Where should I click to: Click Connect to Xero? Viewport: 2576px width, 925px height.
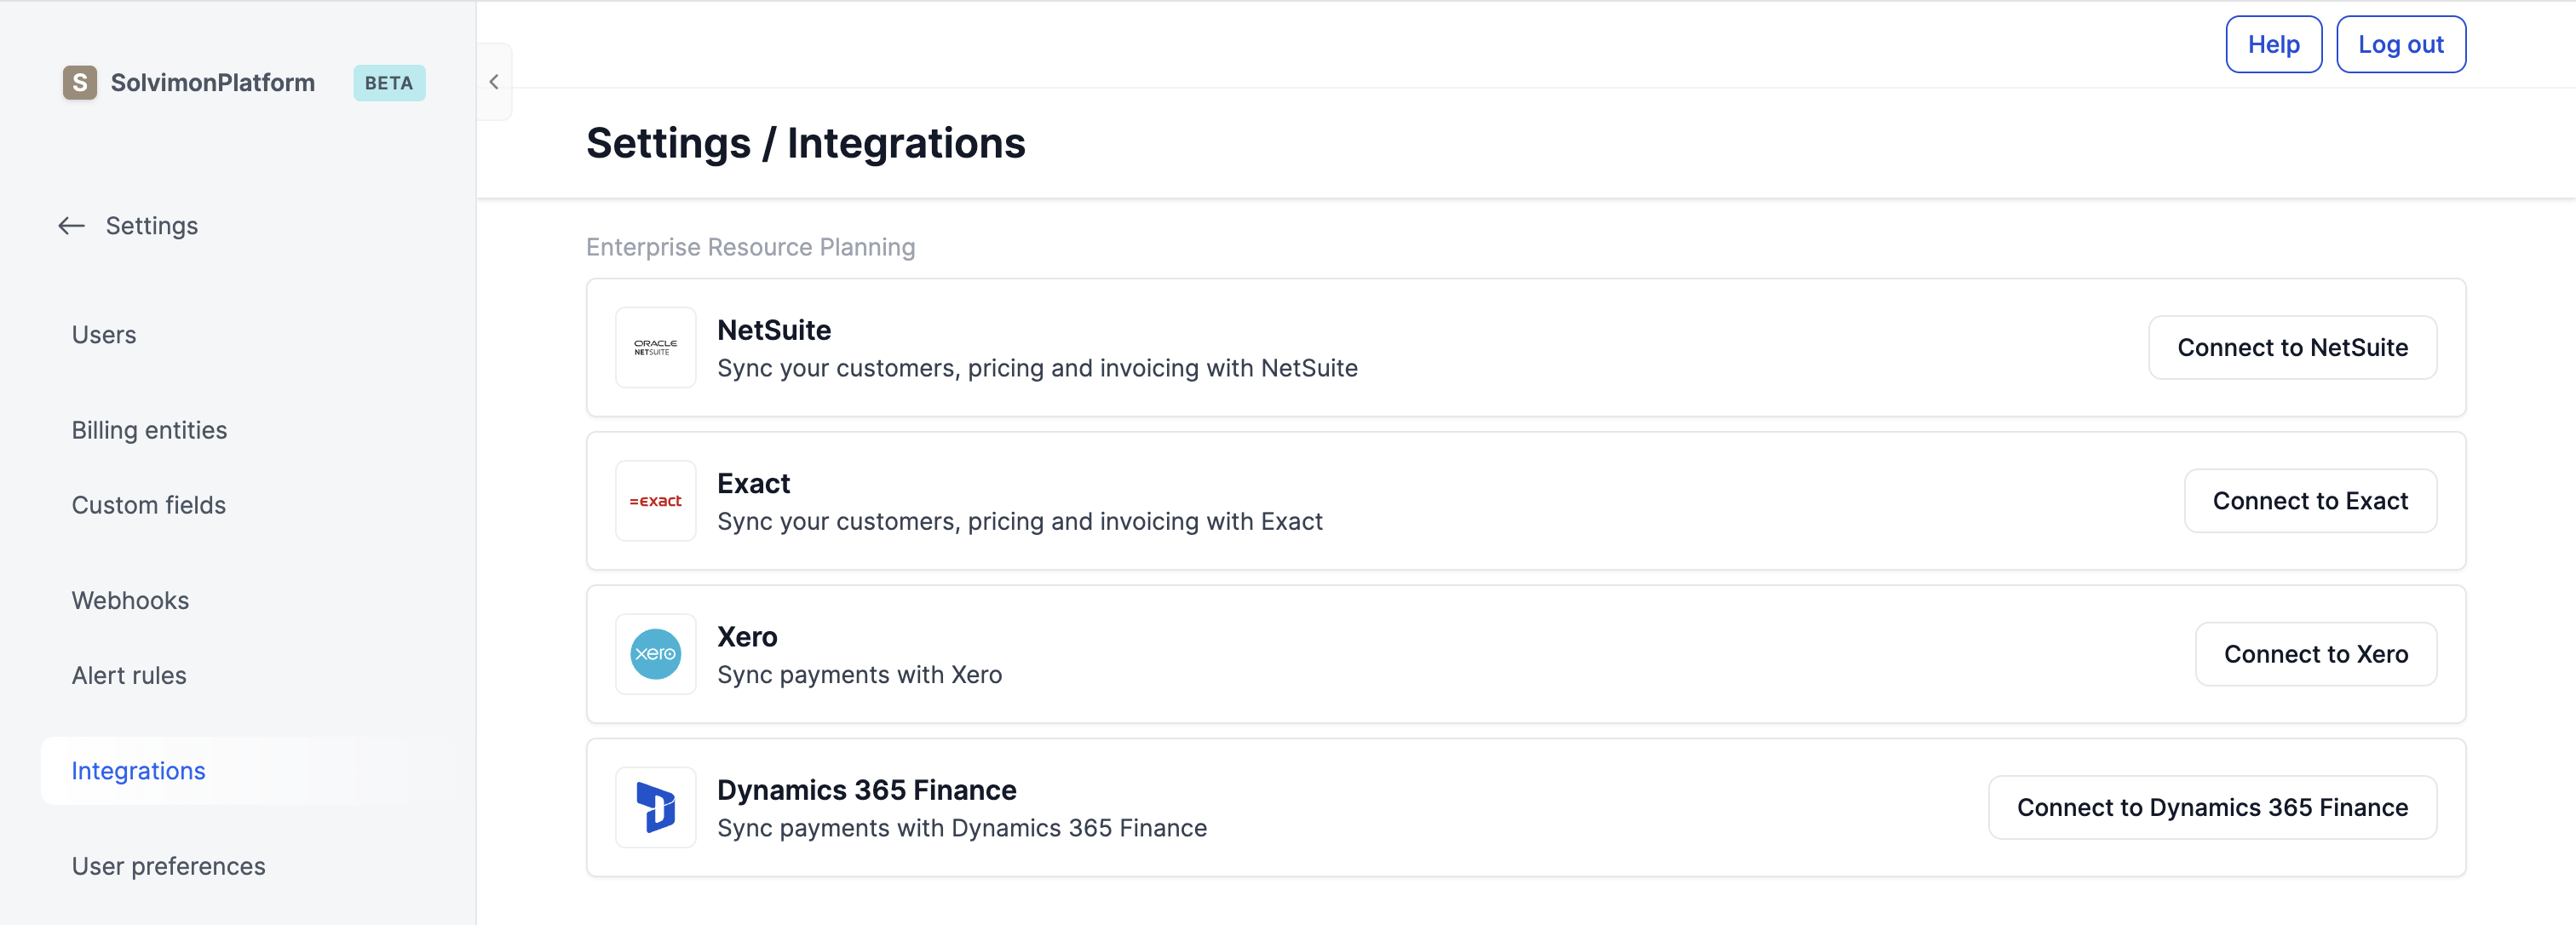(x=2315, y=654)
